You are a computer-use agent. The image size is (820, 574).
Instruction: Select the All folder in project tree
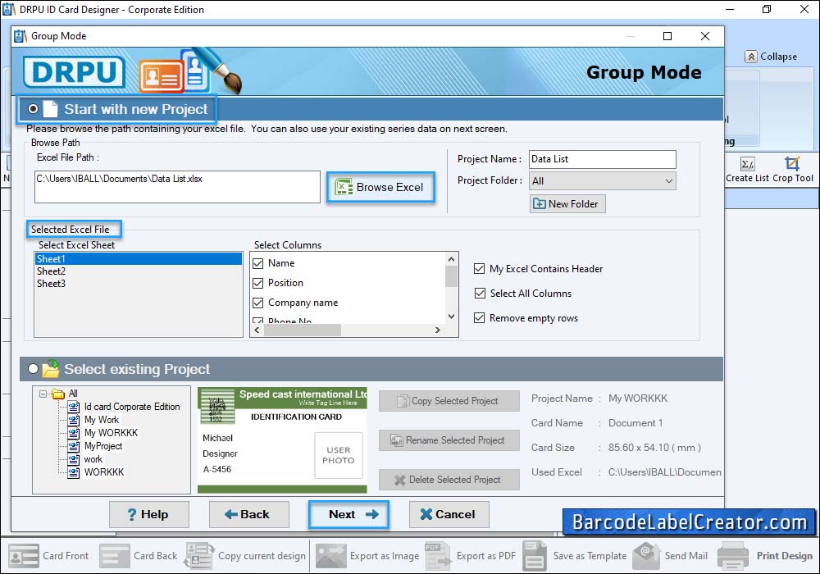coord(73,394)
